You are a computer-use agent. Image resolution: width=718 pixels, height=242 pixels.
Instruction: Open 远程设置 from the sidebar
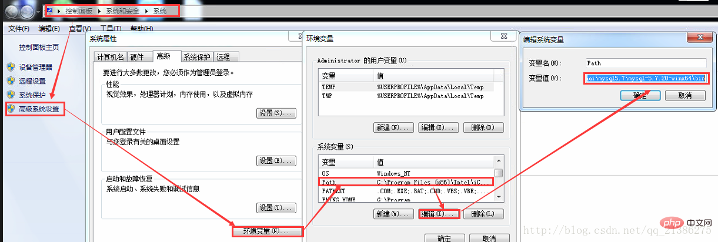click(x=32, y=81)
